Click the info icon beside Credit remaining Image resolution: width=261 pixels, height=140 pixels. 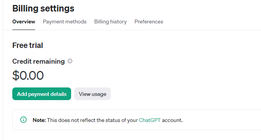(70, 61)
